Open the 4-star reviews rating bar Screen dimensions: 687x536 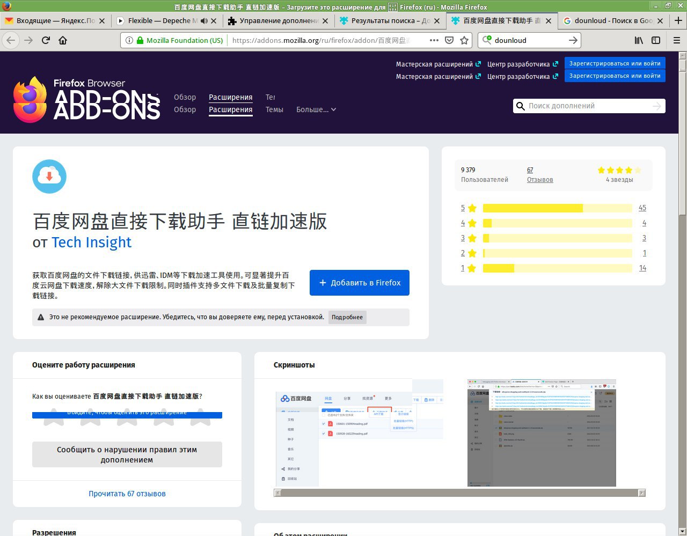(558, 223)
